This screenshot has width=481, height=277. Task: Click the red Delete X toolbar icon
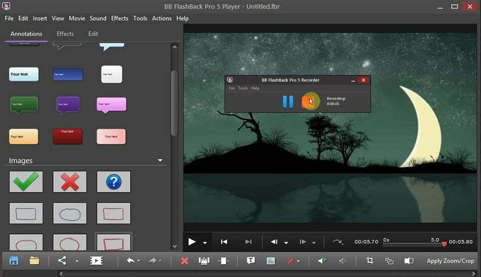click(x=184, y=261)
